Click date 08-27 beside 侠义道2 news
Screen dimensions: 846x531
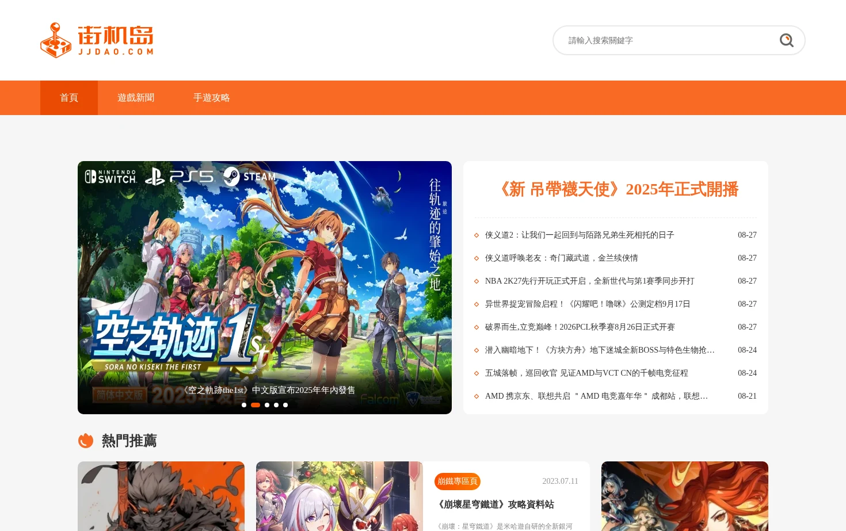[x=747, y=235]
